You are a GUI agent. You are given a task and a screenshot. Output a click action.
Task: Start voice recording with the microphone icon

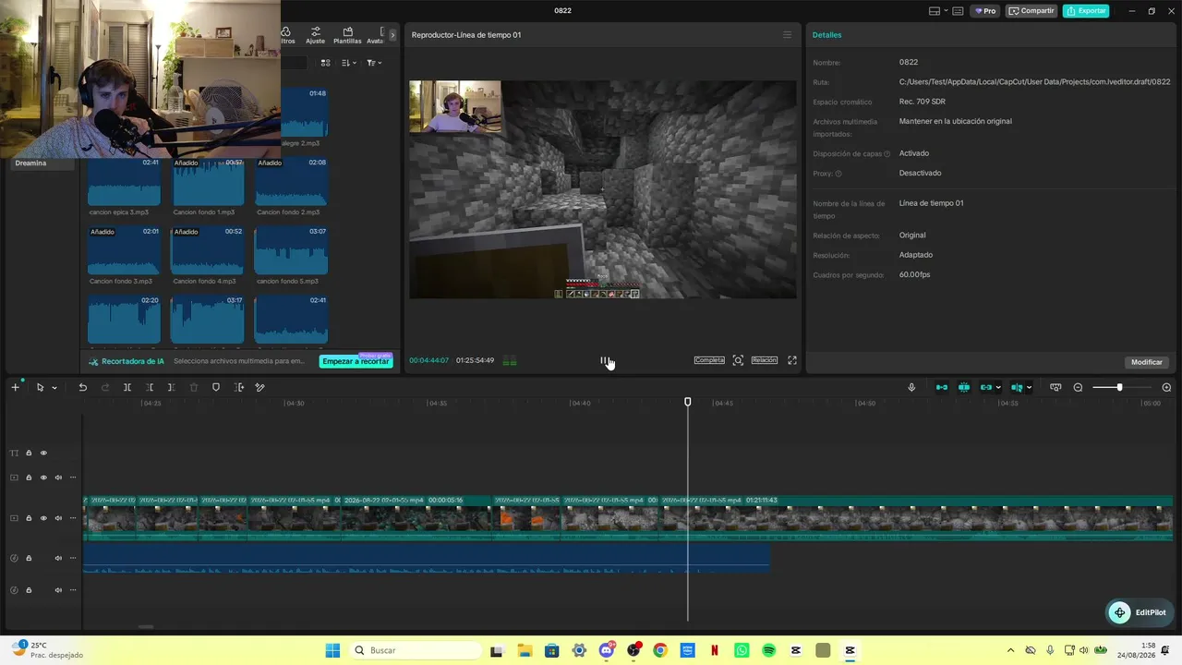click(x=911, y=387)
